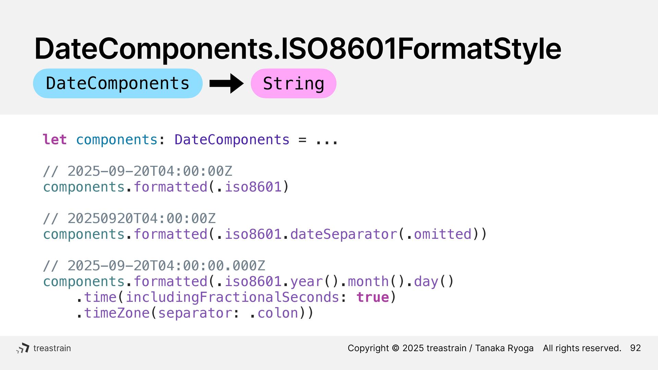Click the 'let' keyword in code
The width and height of the screenshot is (658, 370).
coord(55,139)
